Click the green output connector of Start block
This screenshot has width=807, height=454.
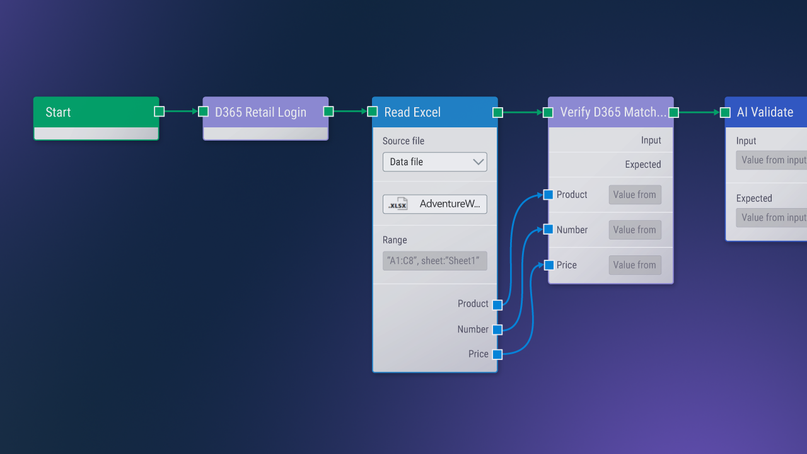tap(158, 111)
